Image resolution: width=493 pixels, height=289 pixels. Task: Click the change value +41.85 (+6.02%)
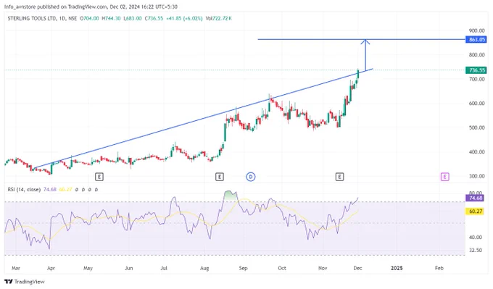[x=184, y=19]
